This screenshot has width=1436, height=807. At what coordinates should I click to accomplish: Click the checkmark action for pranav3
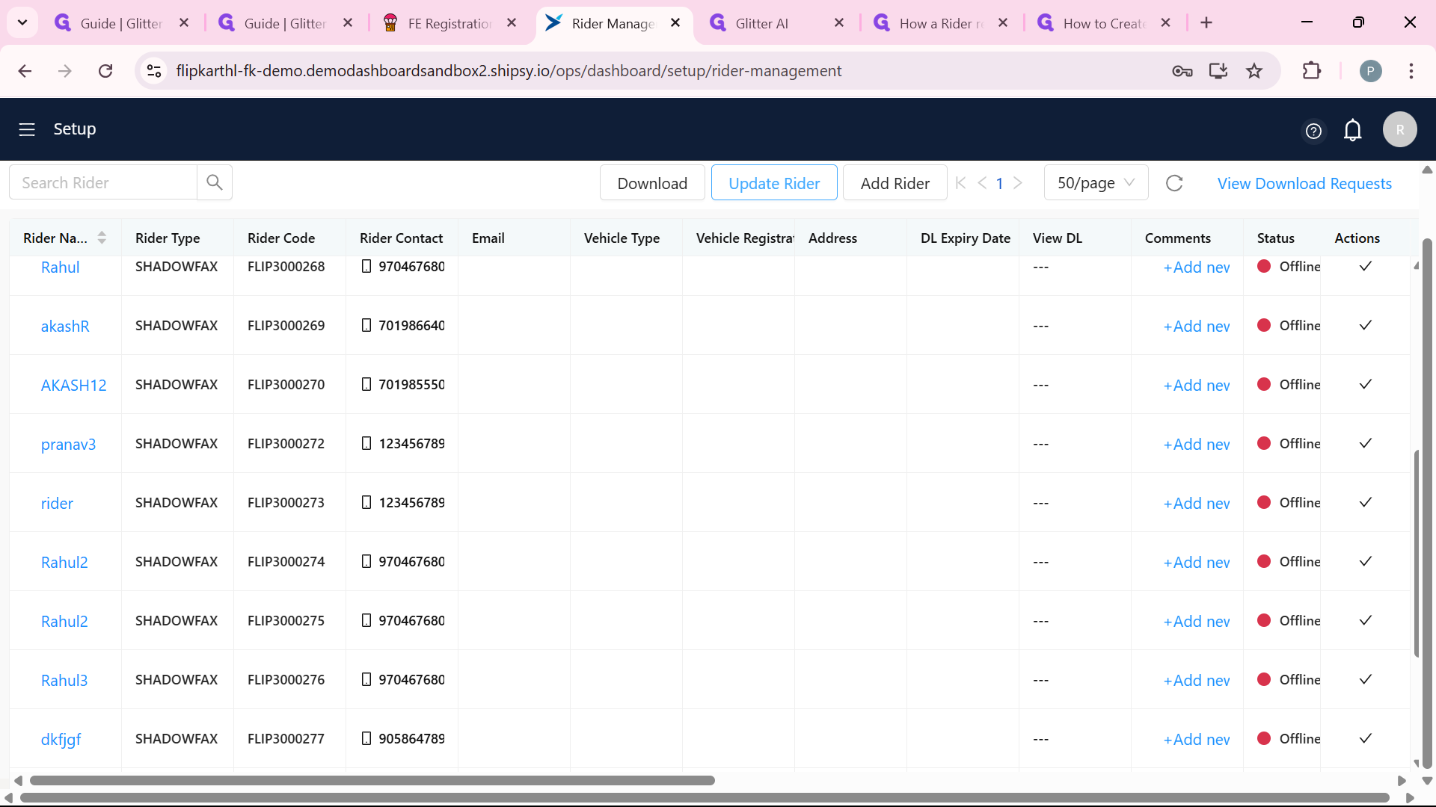[1366, 443]
